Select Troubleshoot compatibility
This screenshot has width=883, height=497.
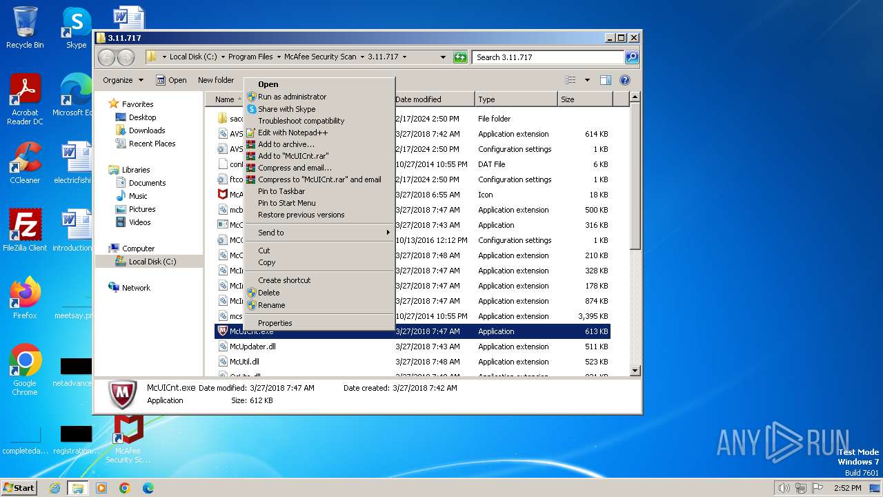pos(320,121)
